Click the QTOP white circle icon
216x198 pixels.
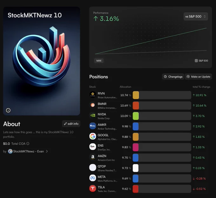[93, 168]
